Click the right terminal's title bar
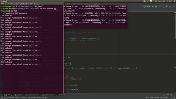 click(x=96, y=4)
